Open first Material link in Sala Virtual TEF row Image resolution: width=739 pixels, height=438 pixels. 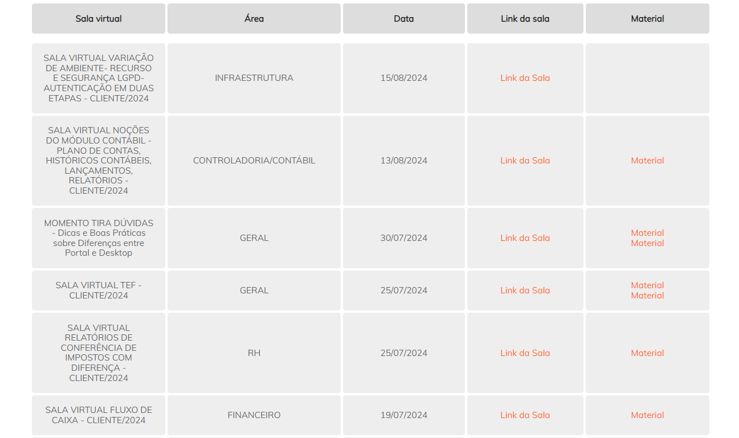[x=647, y=285]
